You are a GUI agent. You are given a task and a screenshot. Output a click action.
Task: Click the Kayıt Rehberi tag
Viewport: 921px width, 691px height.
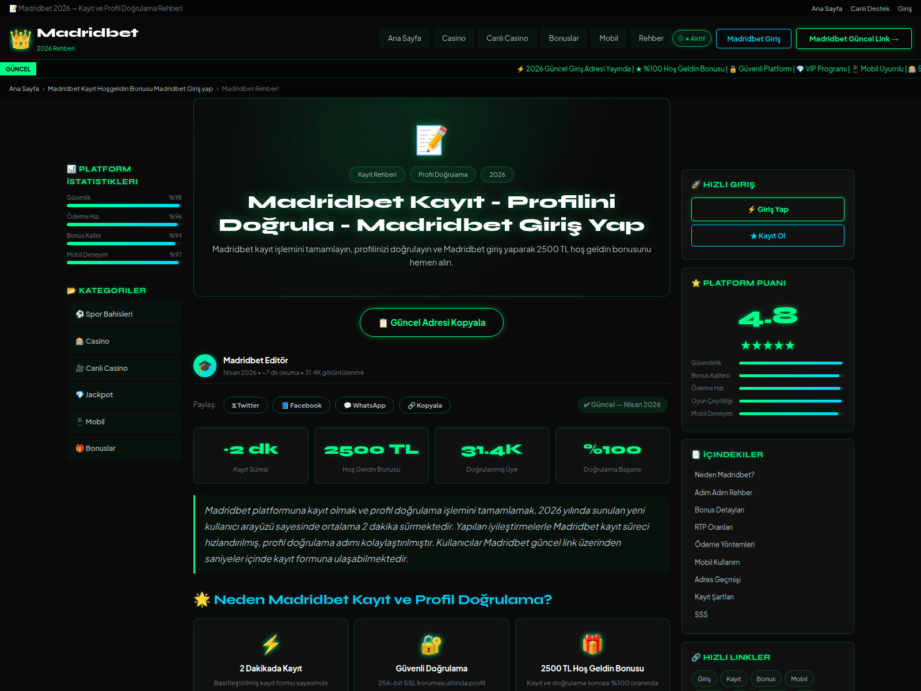tap(377, 174)
